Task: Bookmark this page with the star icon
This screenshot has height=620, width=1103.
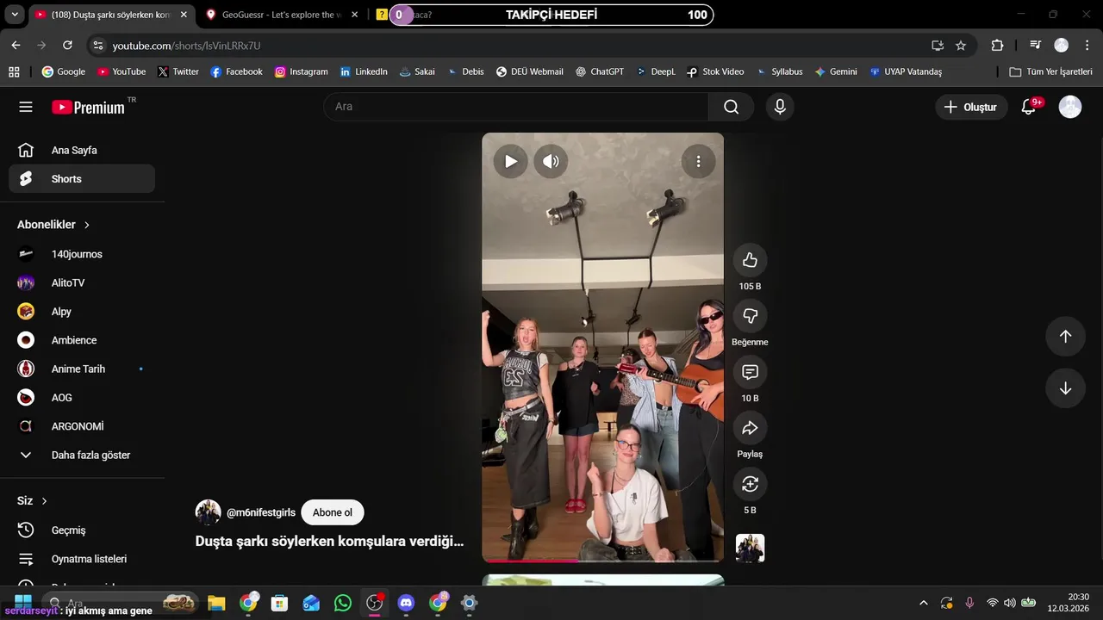Action: [961, 46]
